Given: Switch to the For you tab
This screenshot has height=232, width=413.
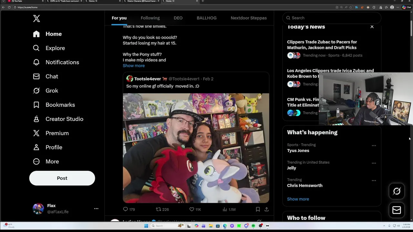Looking at the screenshot, I should [x=119, y=18].
